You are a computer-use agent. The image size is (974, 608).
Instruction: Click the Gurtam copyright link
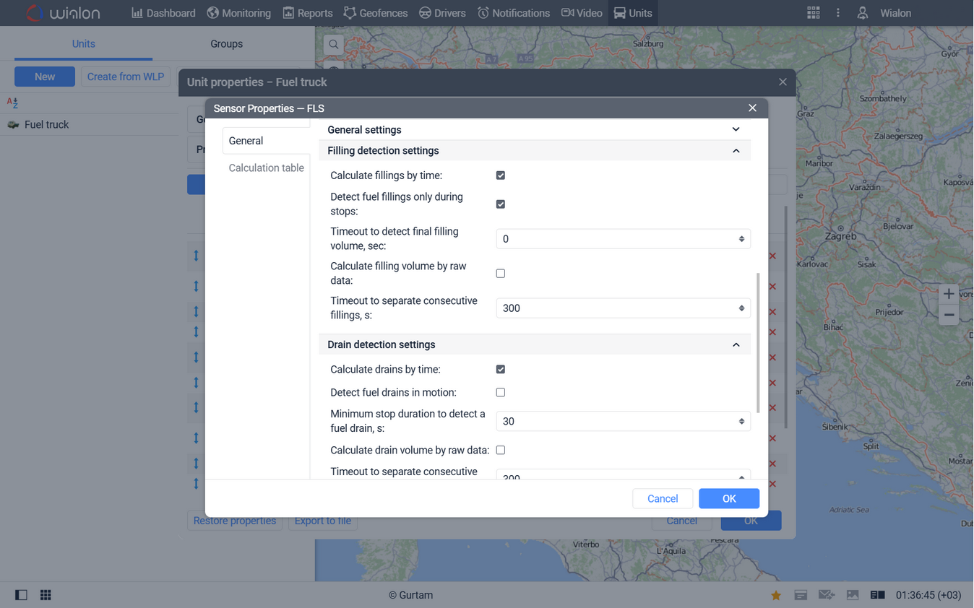click(411, 595)
